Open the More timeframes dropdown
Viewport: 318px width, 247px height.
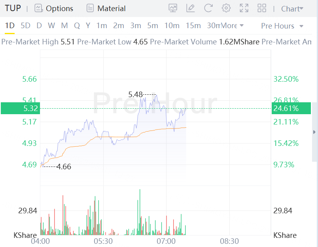click(232, 26)
